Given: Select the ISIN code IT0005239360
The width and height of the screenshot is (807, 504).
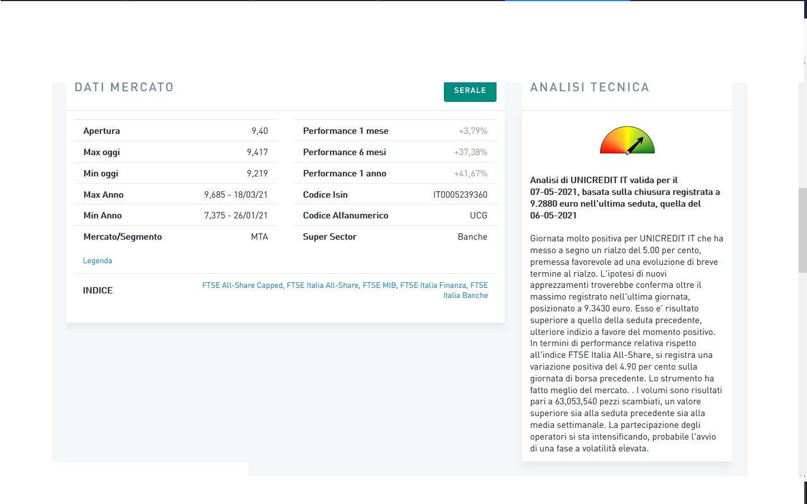Looking at the screenshot, I should (460, 195).
